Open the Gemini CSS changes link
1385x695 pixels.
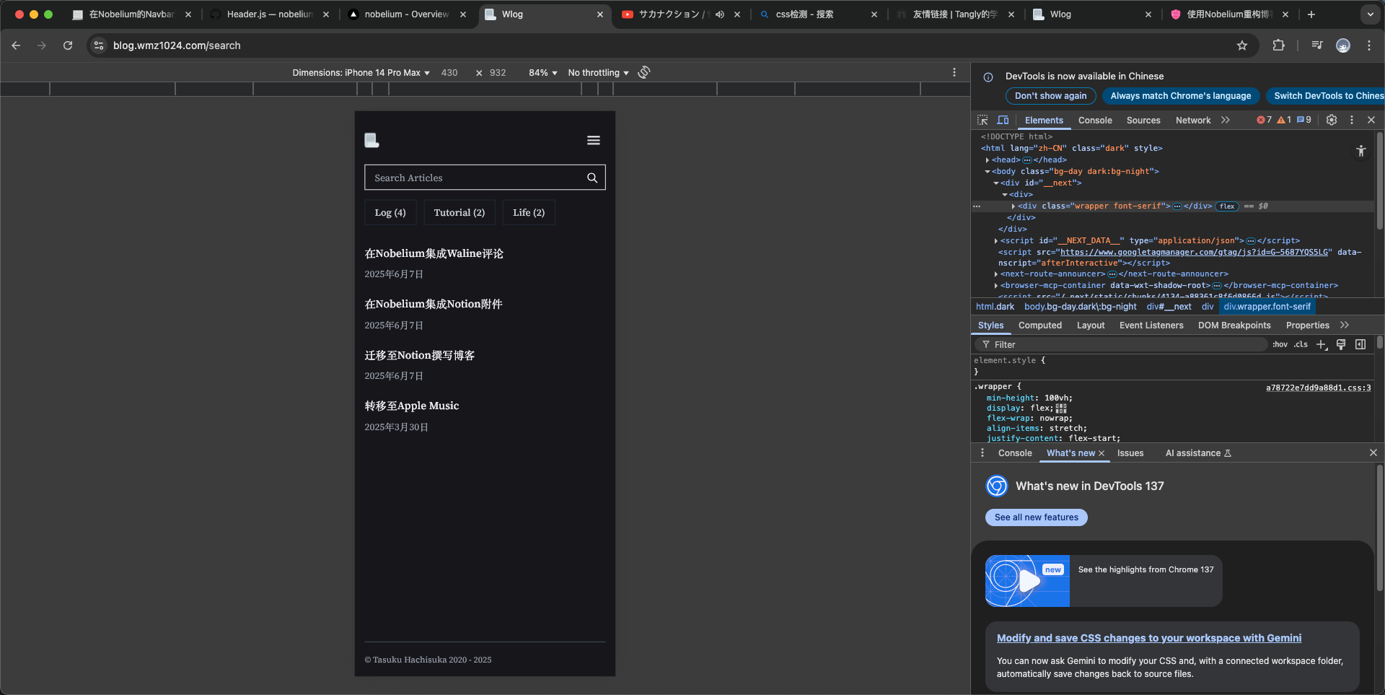click(1148, 638)
